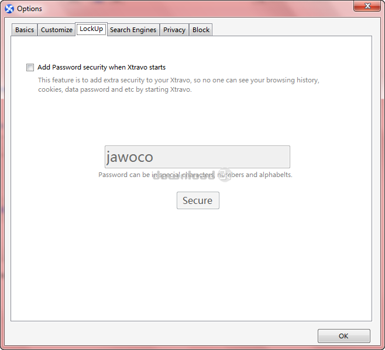
Task: Click 'Password can be in special characters' hint
Action: coord(195,175)
